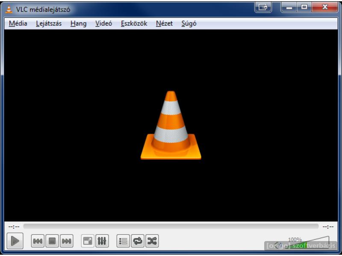Open the Lejátszás menu
Screen dimensions: 342x256
[49, 23]
